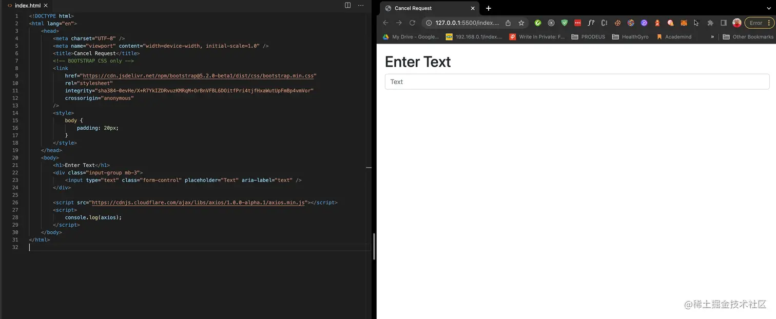
Task: Click the Text input field on the page
Action: (577, 82)
